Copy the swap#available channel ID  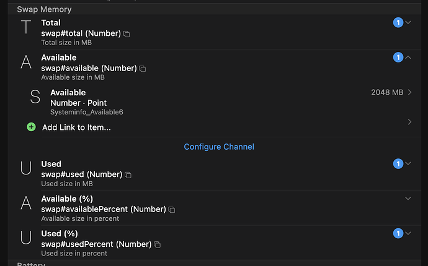pos(142,69)
